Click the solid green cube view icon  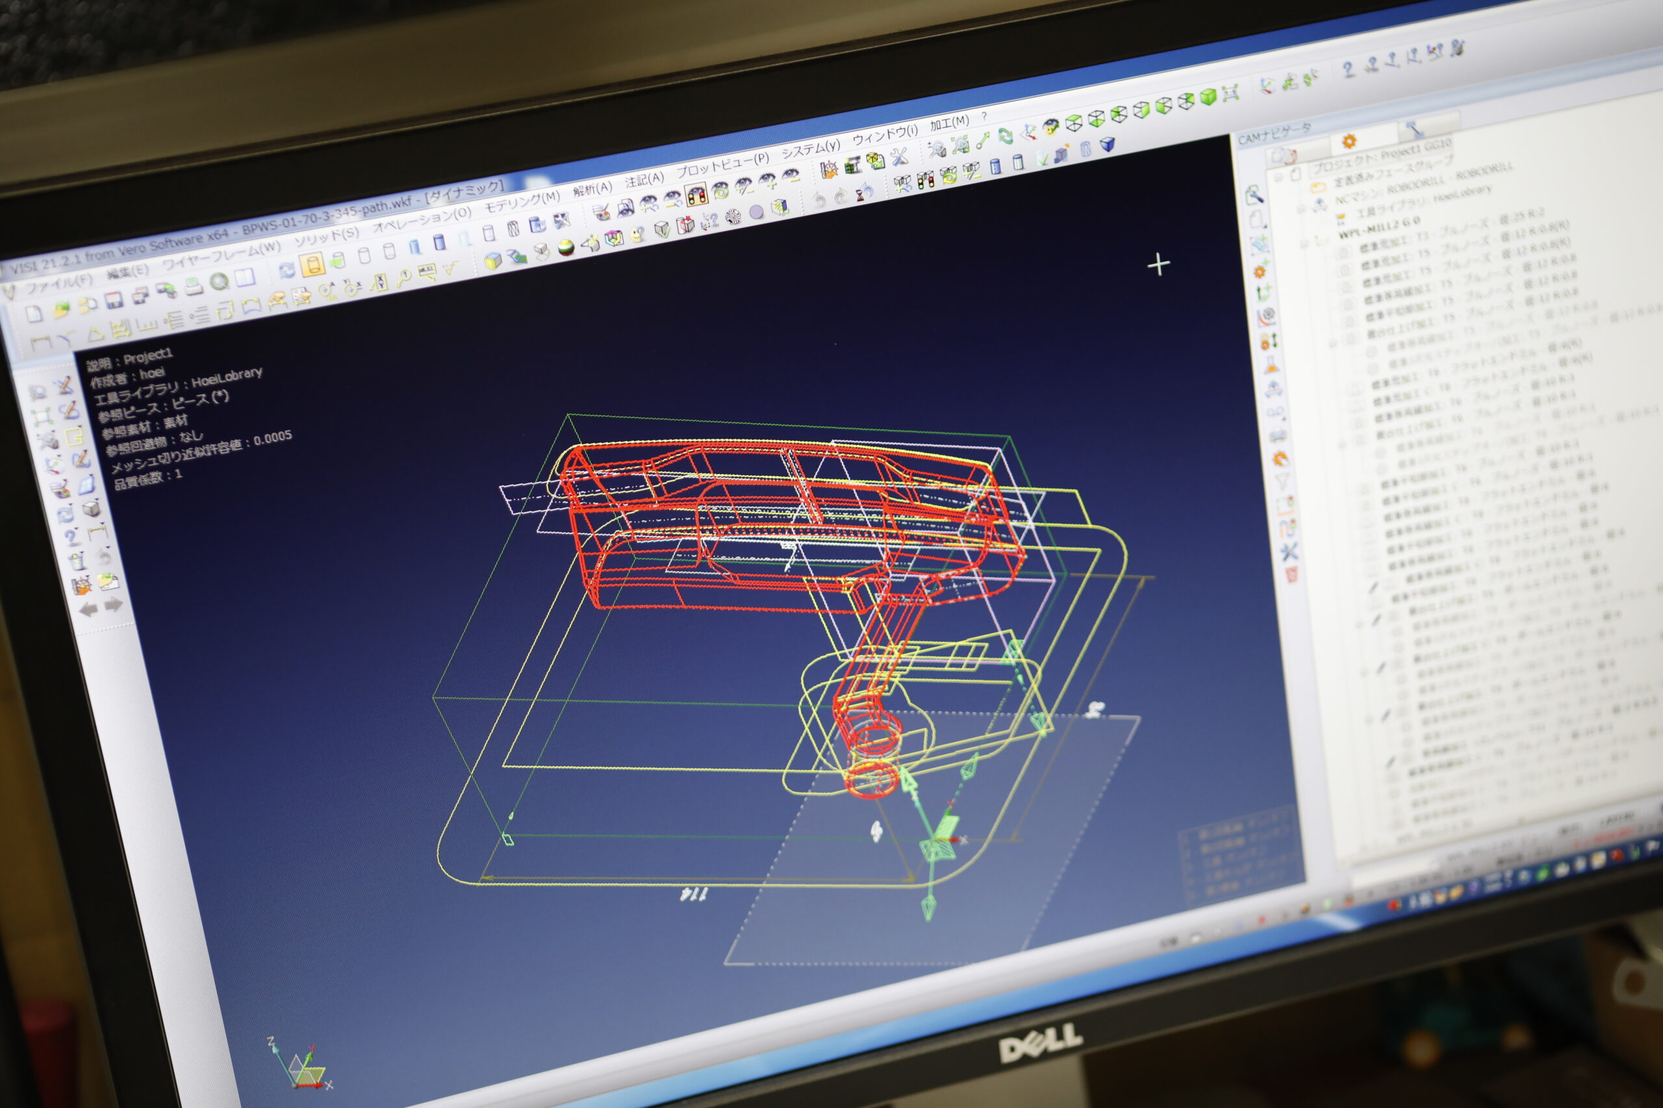pos(1208,96)
